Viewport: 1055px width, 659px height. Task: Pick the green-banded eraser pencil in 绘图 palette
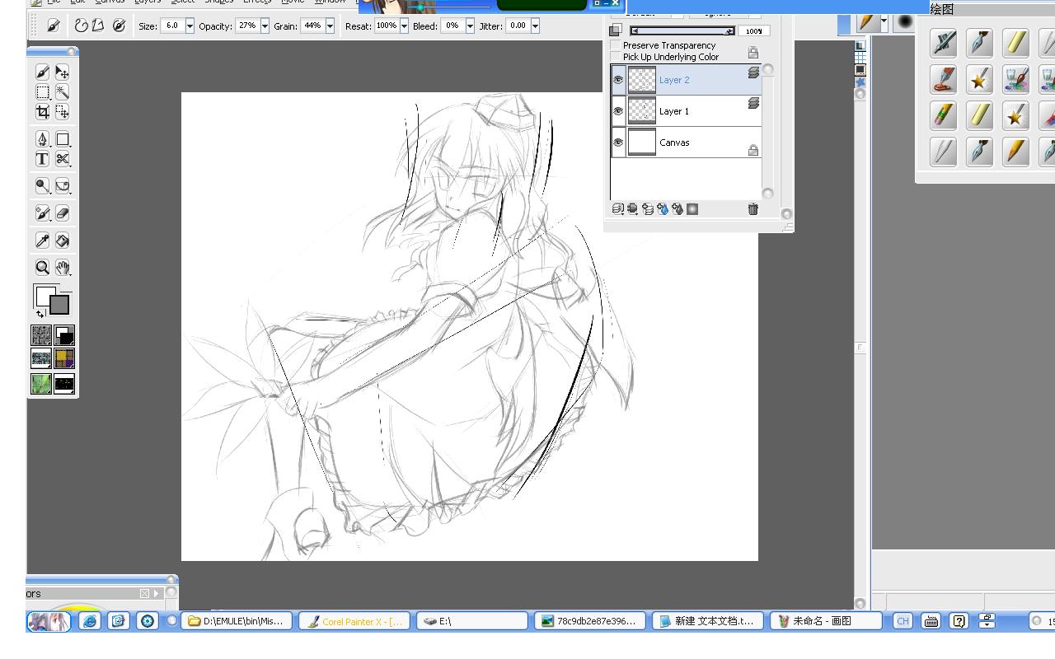[944, 115]
